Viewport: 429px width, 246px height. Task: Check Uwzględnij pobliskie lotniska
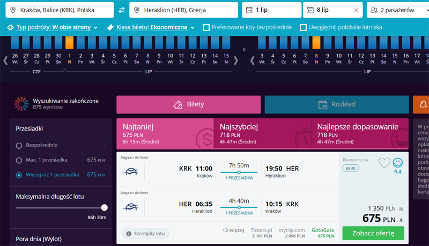click(x=303, y=27)
